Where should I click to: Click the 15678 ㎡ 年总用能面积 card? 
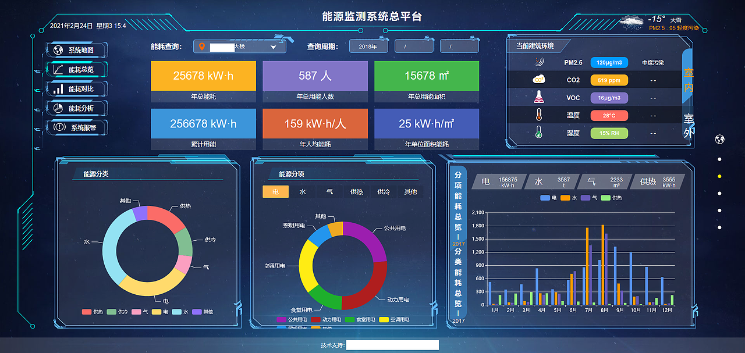pos(427,81)
